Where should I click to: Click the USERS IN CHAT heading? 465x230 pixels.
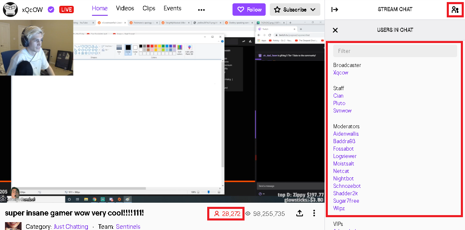point(395,30)
